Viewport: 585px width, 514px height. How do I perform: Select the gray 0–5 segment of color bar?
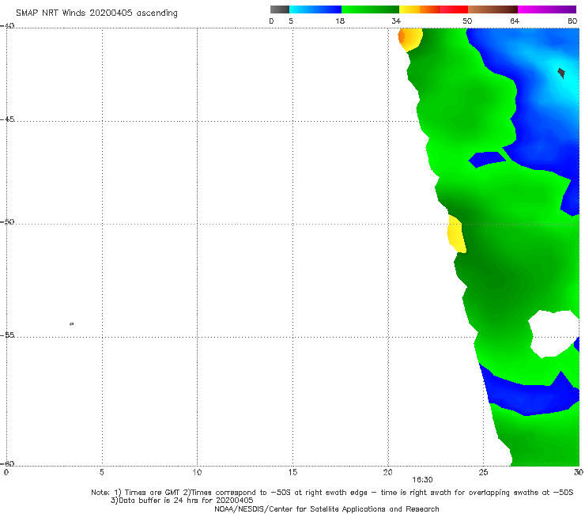[280, 9]
